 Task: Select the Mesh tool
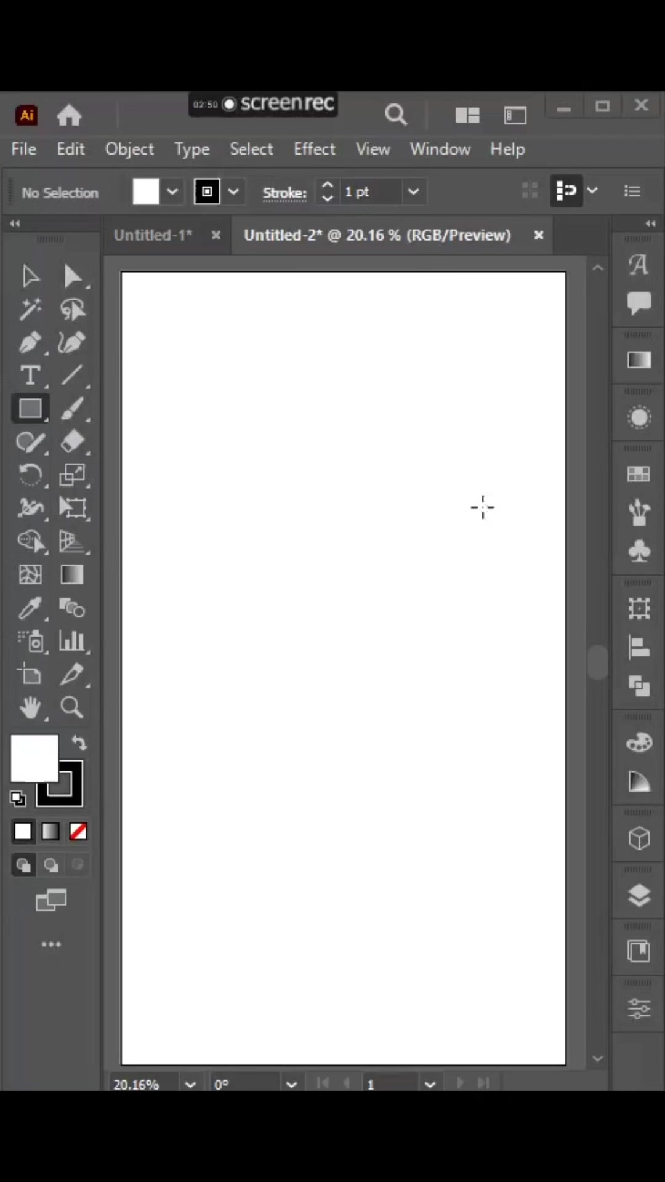(30, 574)
